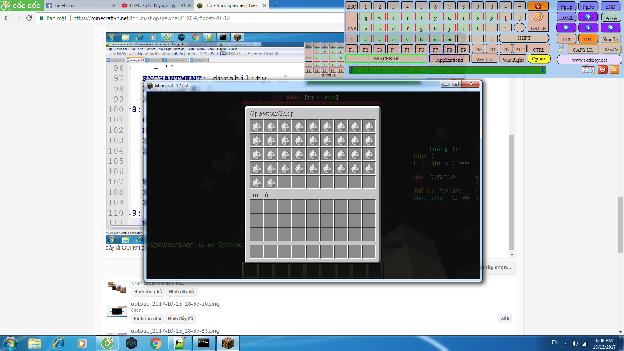Click the ENTER key on virtual keyboard

(538, 22)
